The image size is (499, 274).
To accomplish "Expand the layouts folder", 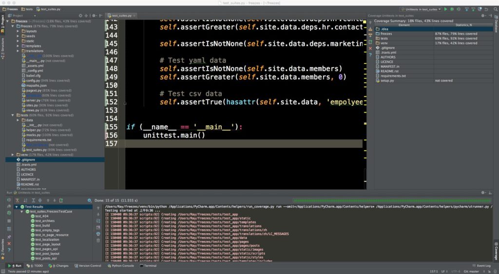I will click(x=18, y=31).
